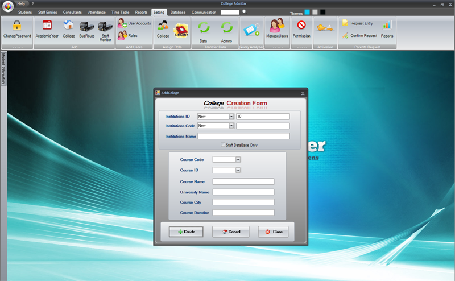Select the Library assign role icon
The width and height of the screenshot is (455, 281).
coord(181,31)
